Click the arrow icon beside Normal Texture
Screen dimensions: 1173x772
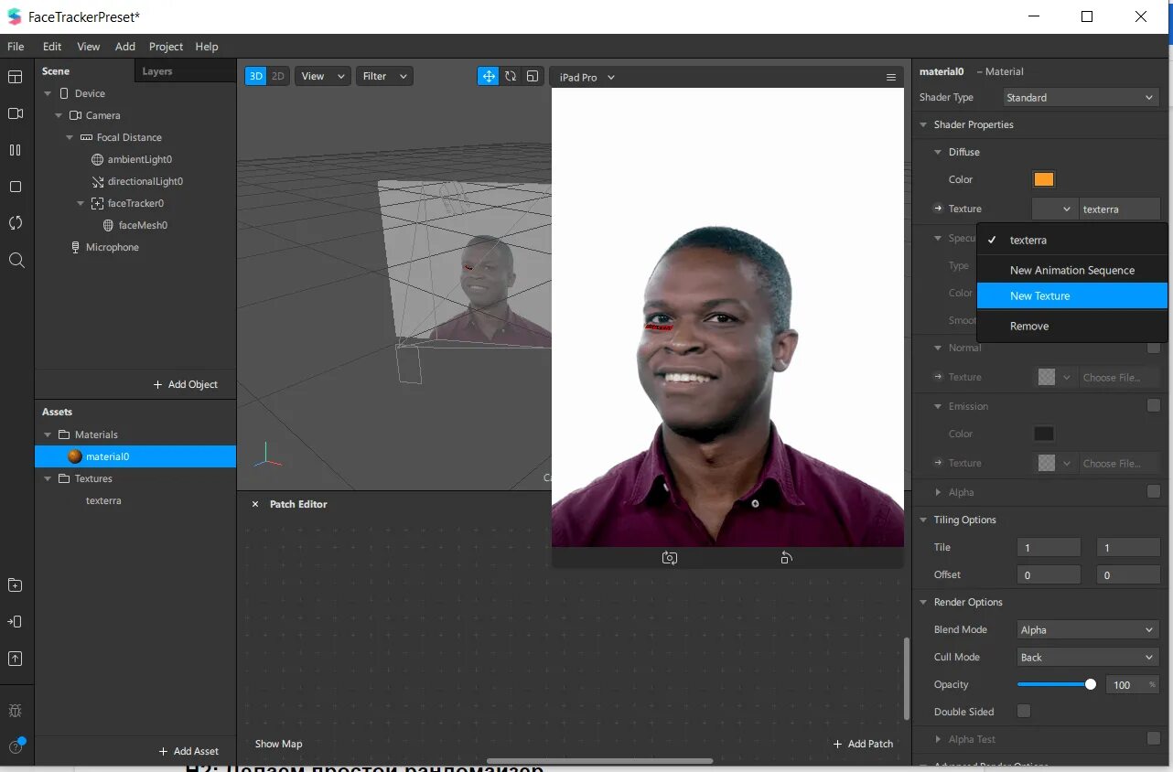click(938, 377)
